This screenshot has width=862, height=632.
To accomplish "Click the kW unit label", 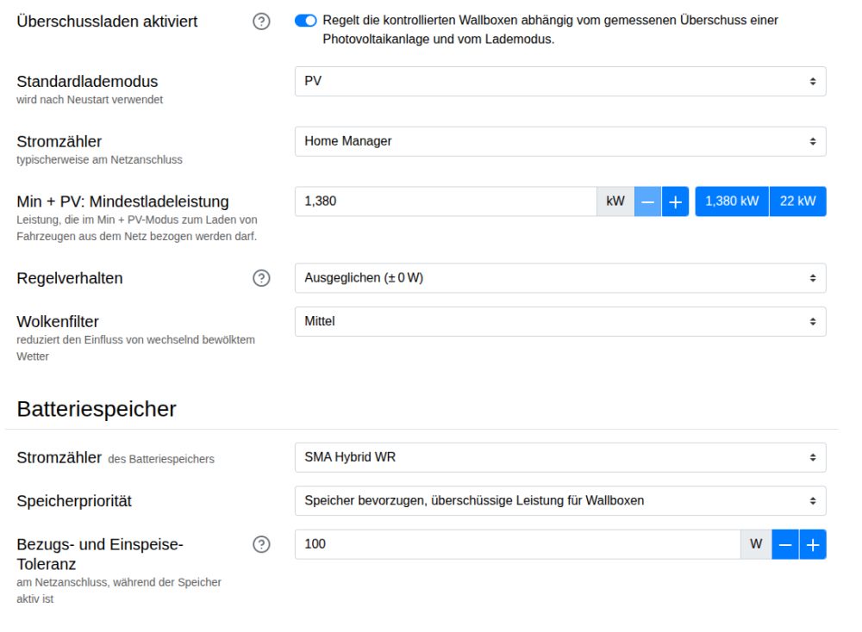I will point(615,201).
